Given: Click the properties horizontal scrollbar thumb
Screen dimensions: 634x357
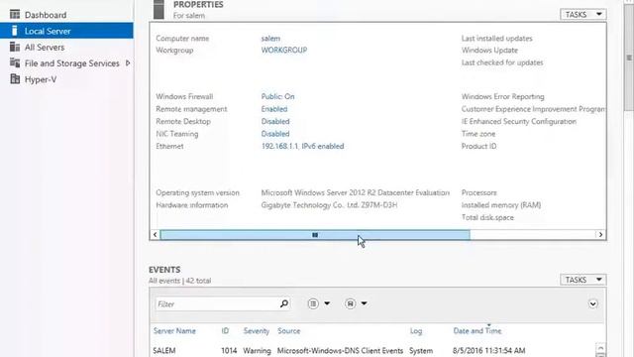Looking at the screenshot, I should click(315, 235).
